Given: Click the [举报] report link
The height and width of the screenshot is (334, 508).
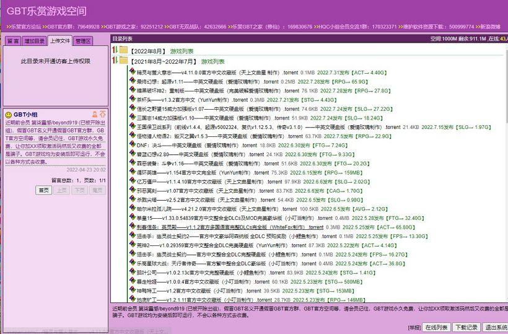Looking at the screenshot, I should (x=414, y=328).
